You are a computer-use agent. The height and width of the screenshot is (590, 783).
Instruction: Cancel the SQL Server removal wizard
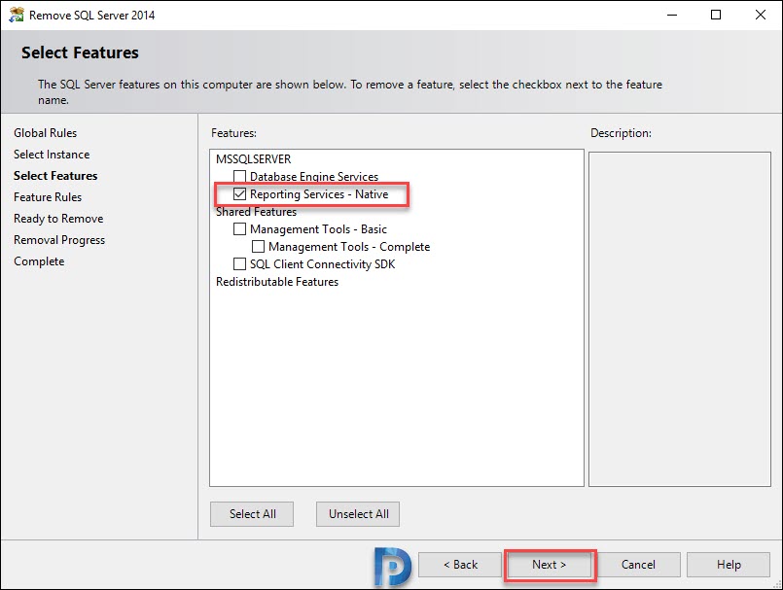point(638,565)
